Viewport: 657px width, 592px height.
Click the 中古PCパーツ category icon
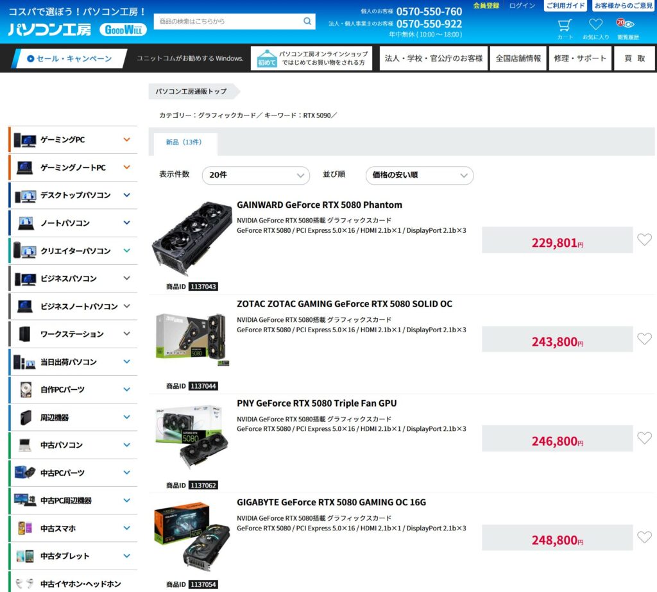[25, 472]
